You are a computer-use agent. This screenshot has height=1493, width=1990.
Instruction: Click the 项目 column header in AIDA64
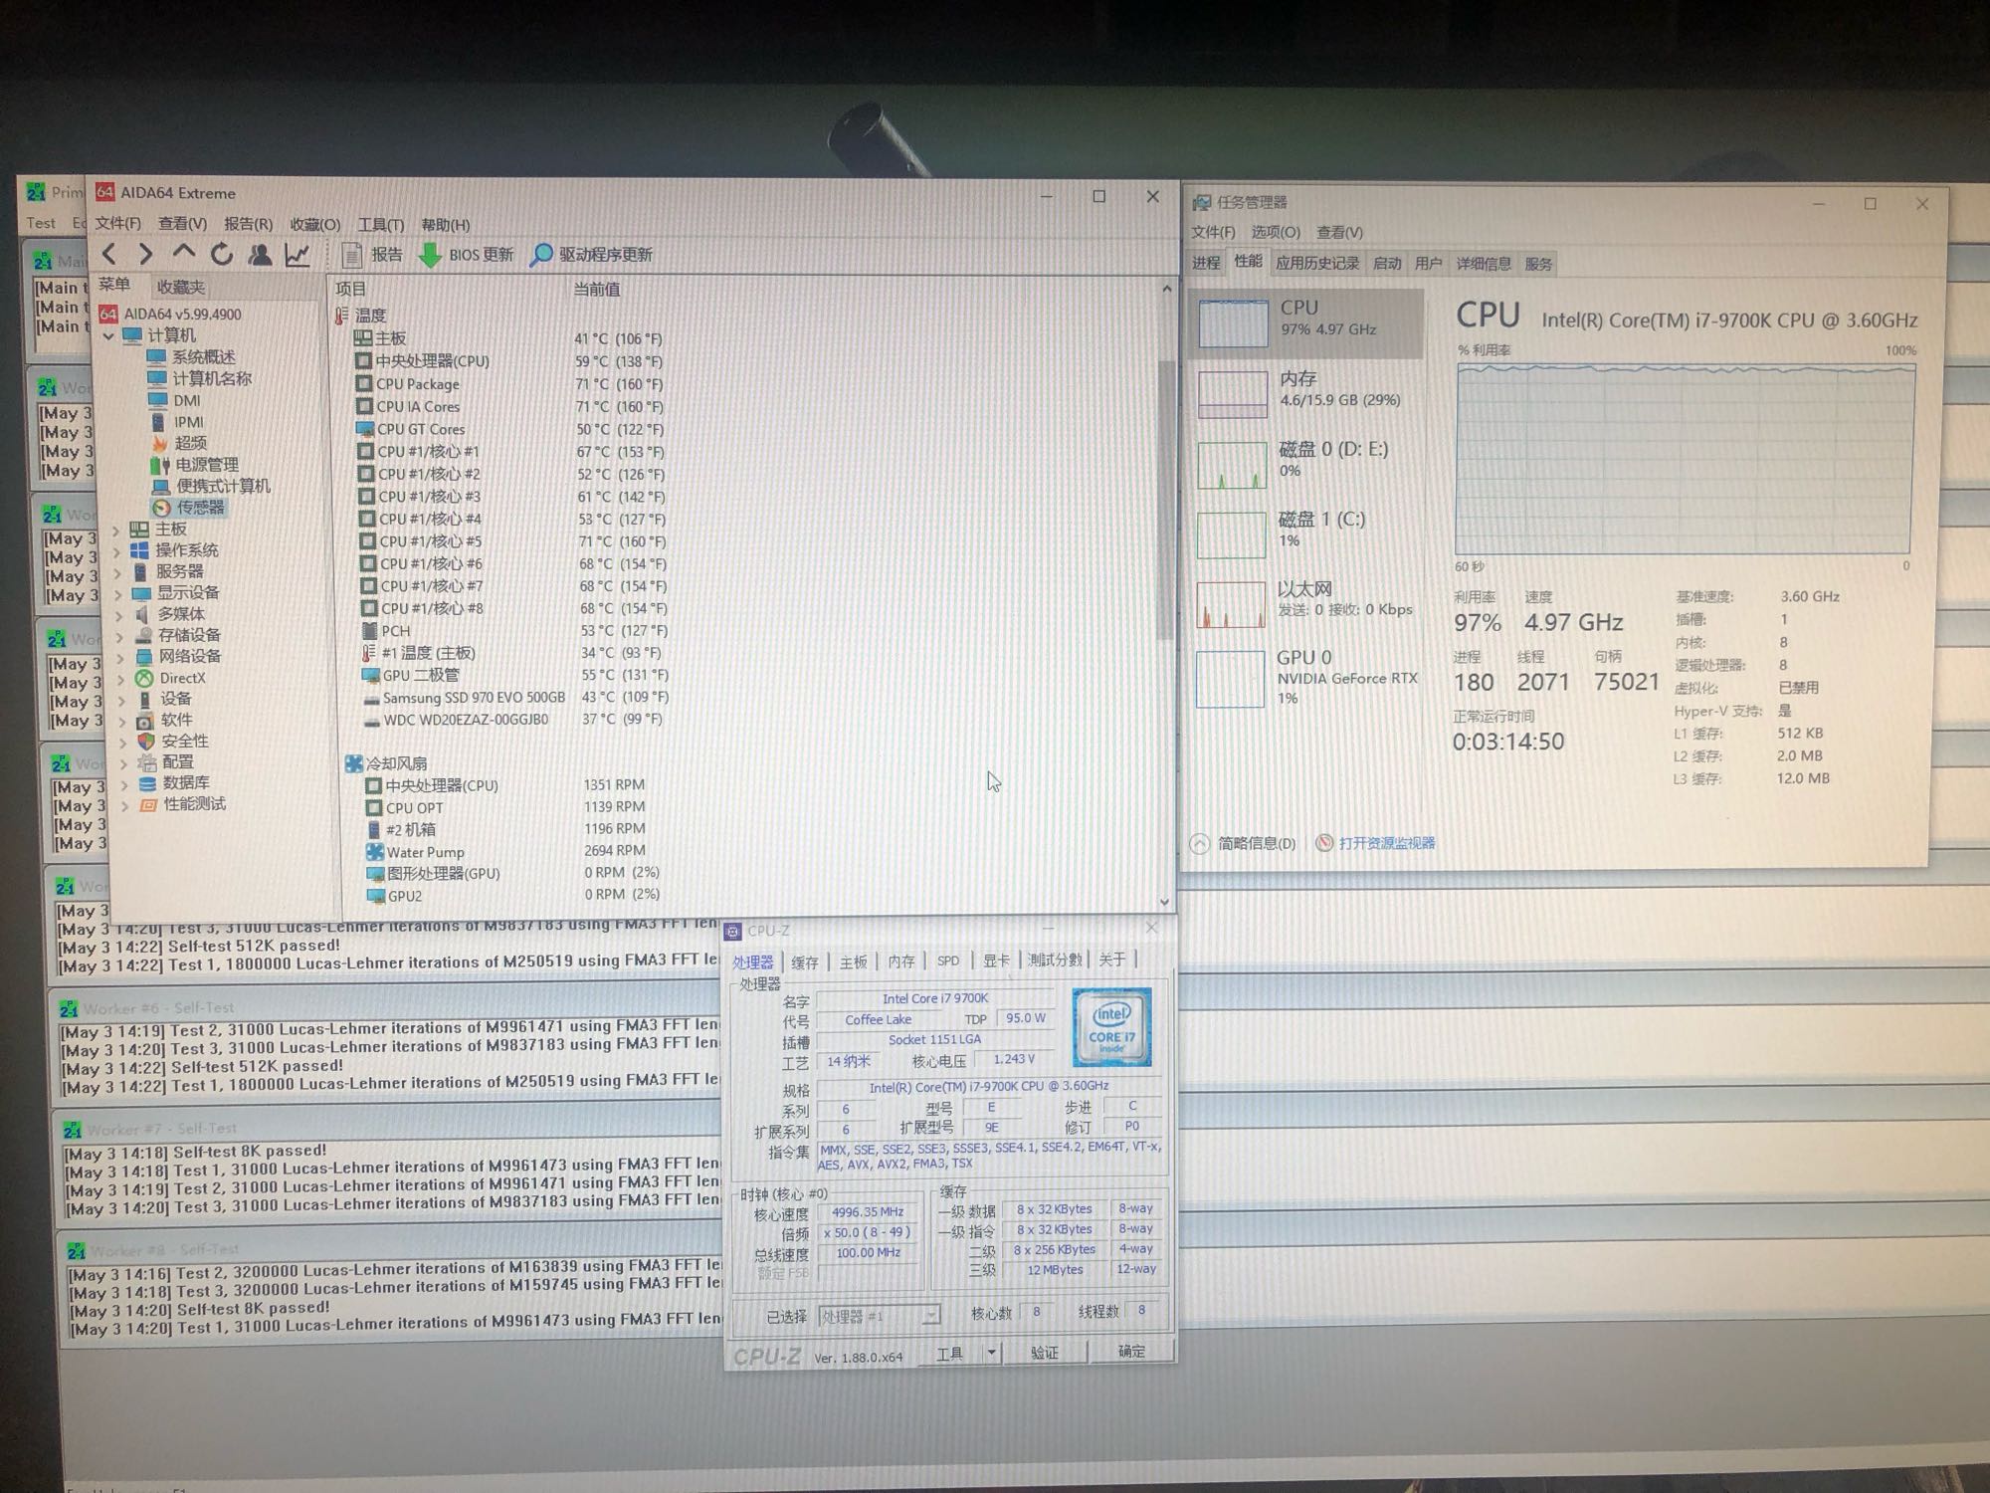click(x=351, y=289)
